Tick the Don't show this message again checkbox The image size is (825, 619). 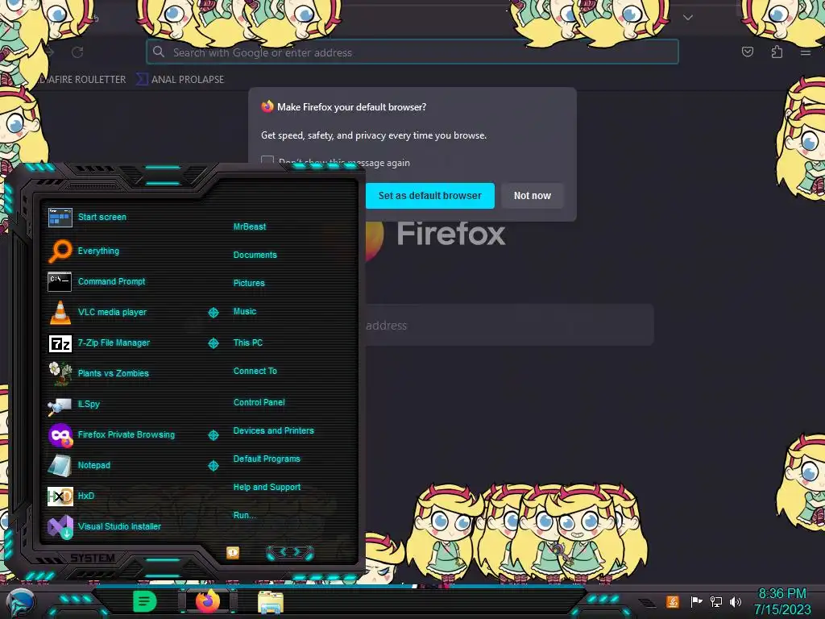[x=267, y=161]
